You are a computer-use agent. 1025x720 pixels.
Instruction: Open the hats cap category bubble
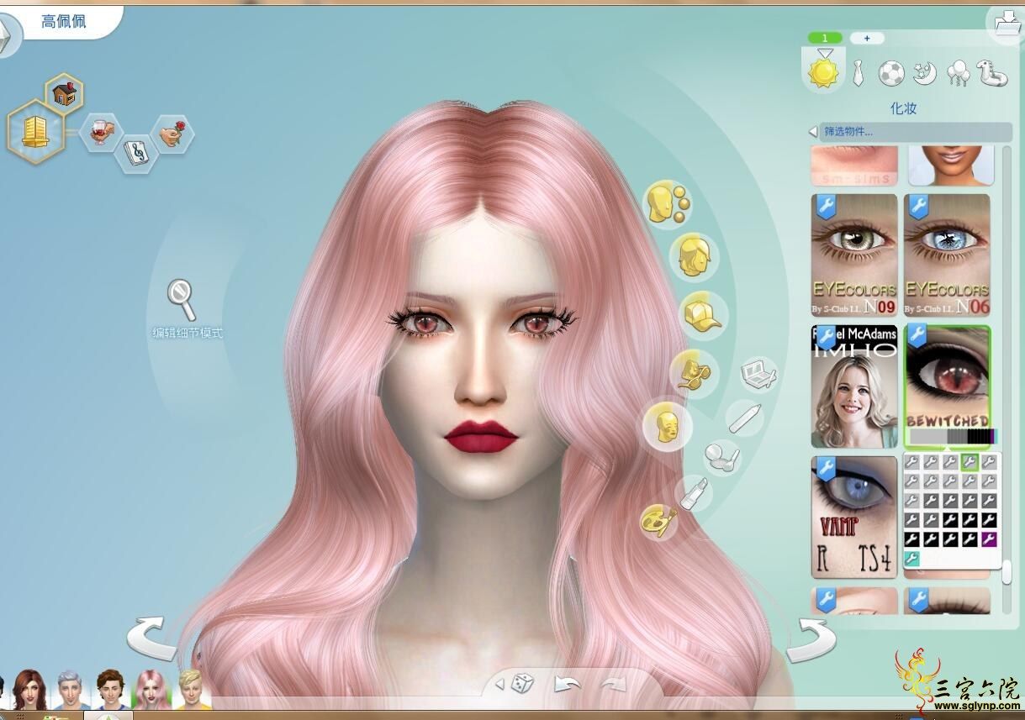coord(703,314)
